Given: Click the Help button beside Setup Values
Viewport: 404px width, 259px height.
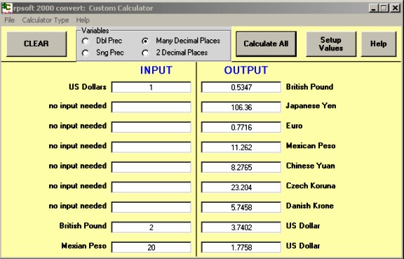Looking at the screenshot, I should click(x=379, y=44).
